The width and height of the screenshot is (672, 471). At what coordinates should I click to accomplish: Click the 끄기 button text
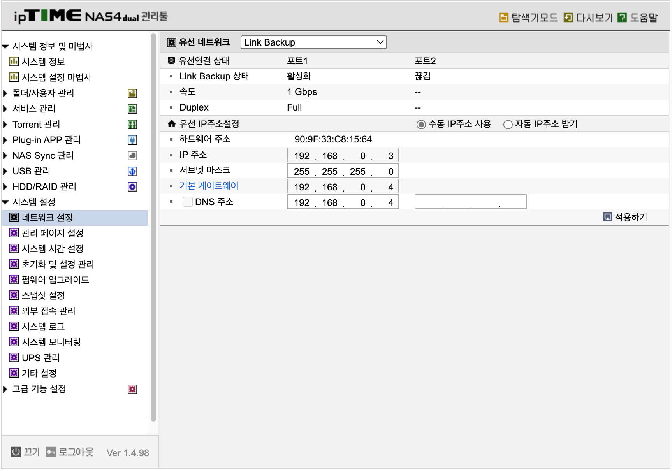32,452
